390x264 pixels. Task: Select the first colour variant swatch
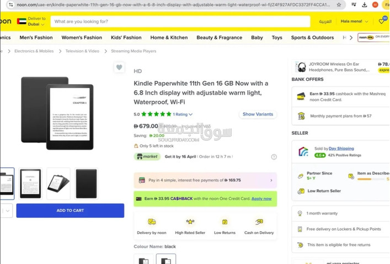[x=143, y=259]
